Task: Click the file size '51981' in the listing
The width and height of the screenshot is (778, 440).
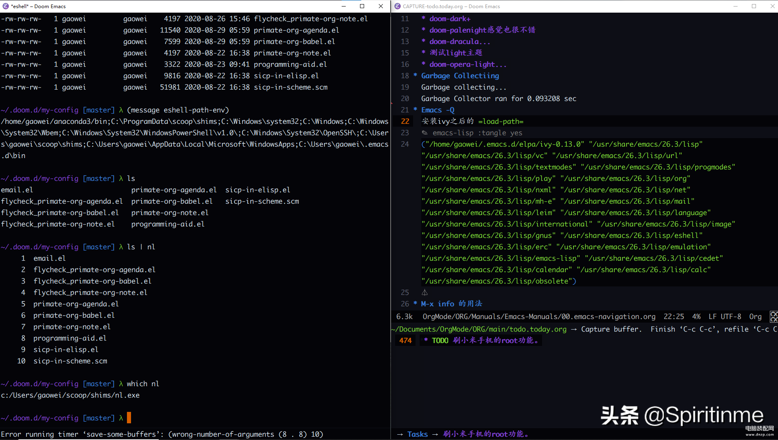Action: pyautogui.click(x=170, y=87)
